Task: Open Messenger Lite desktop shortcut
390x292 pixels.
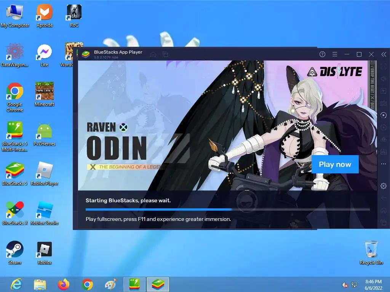Action: pyautogui.click(x=45, y=55)
